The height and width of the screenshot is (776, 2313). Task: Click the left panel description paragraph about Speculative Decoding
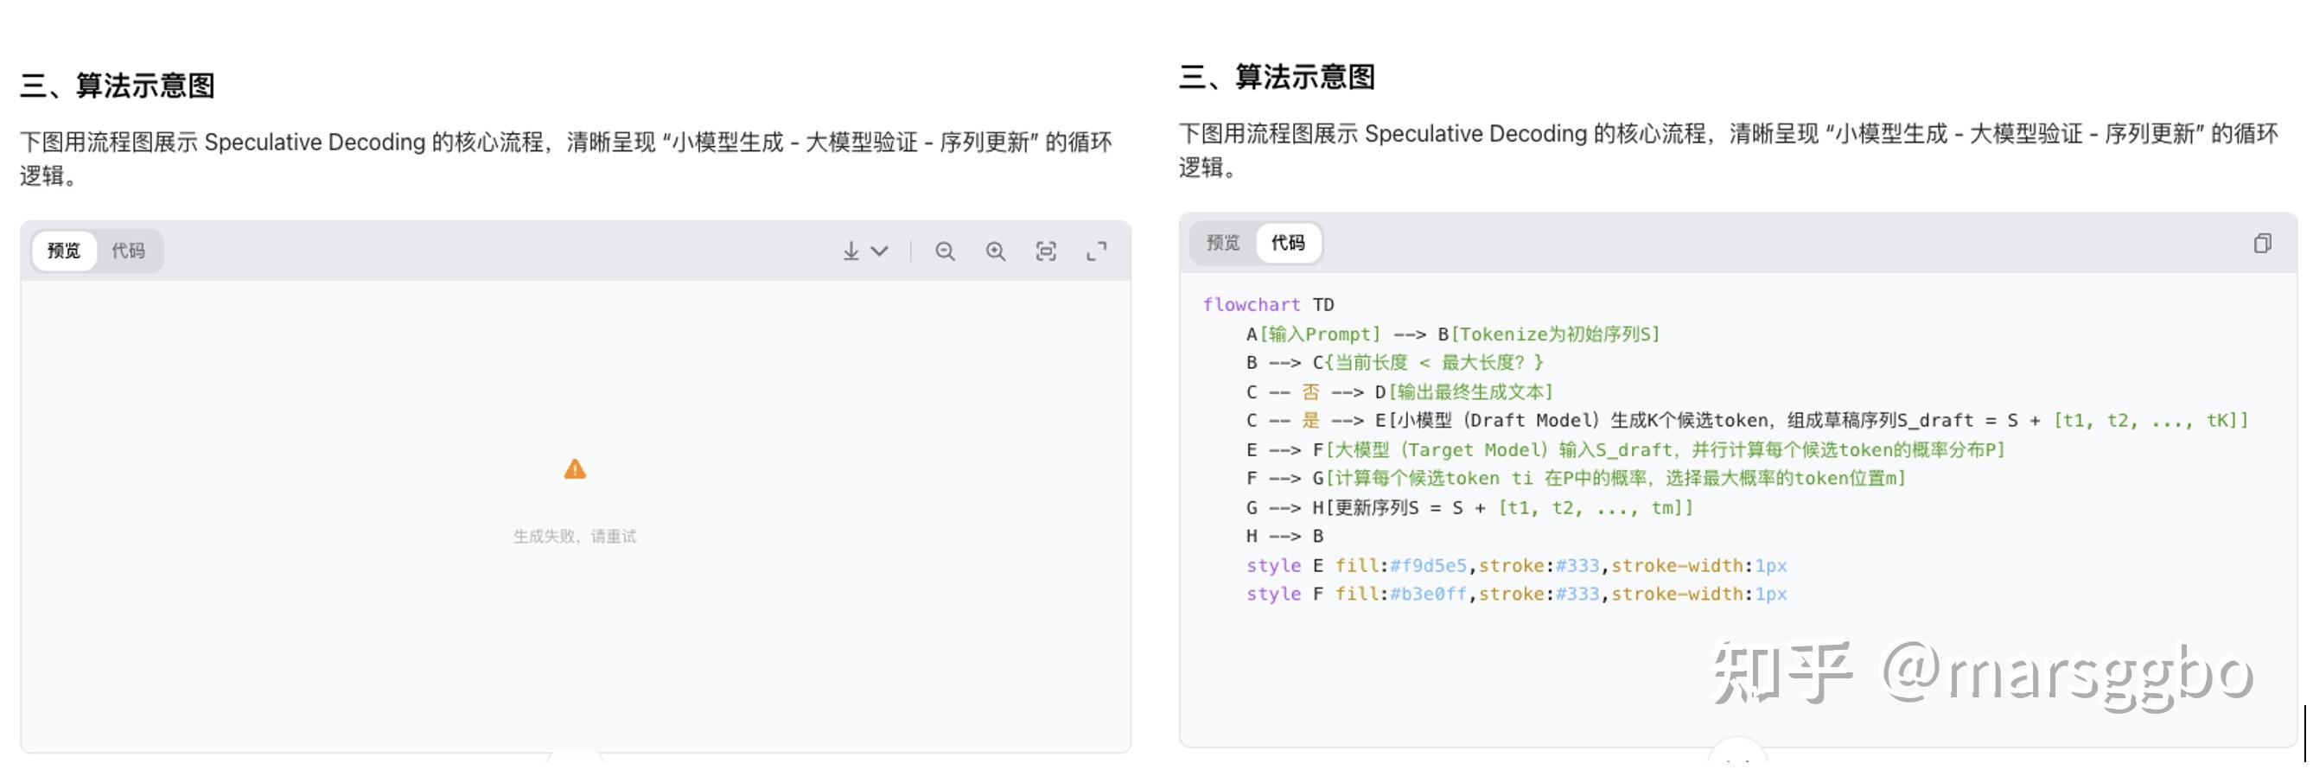[566, 159]
